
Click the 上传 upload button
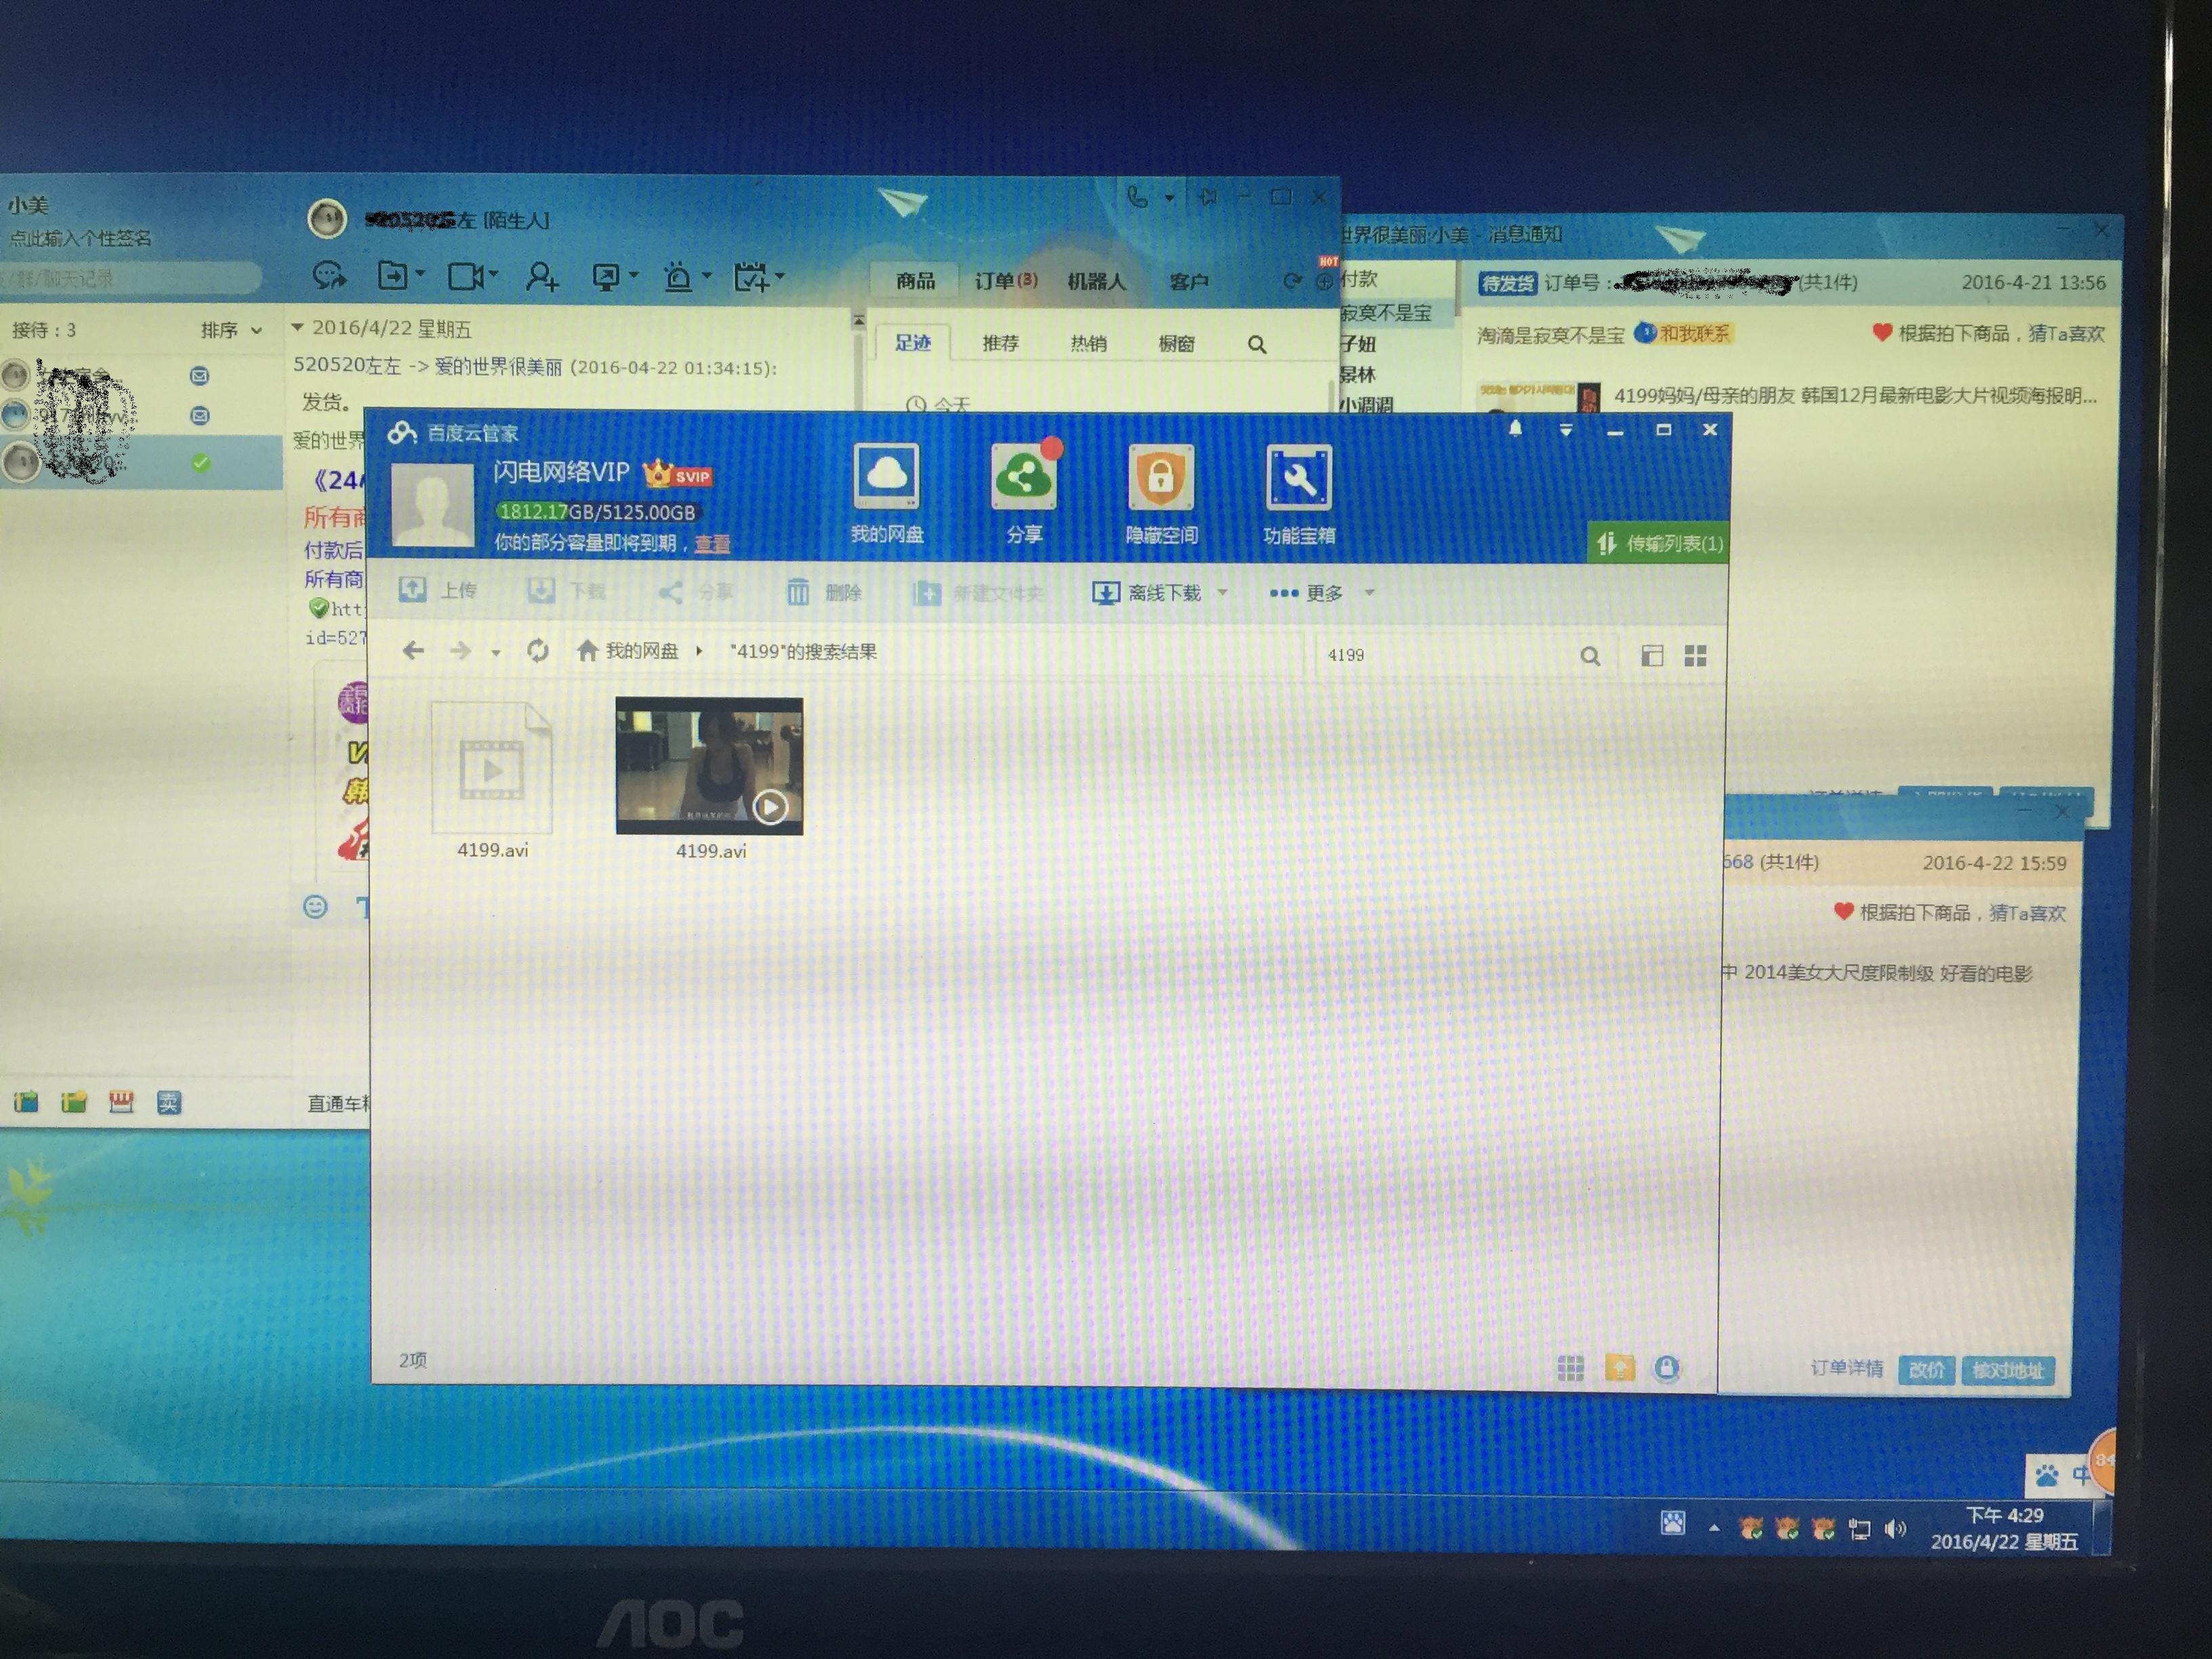[x=438, y=590]
